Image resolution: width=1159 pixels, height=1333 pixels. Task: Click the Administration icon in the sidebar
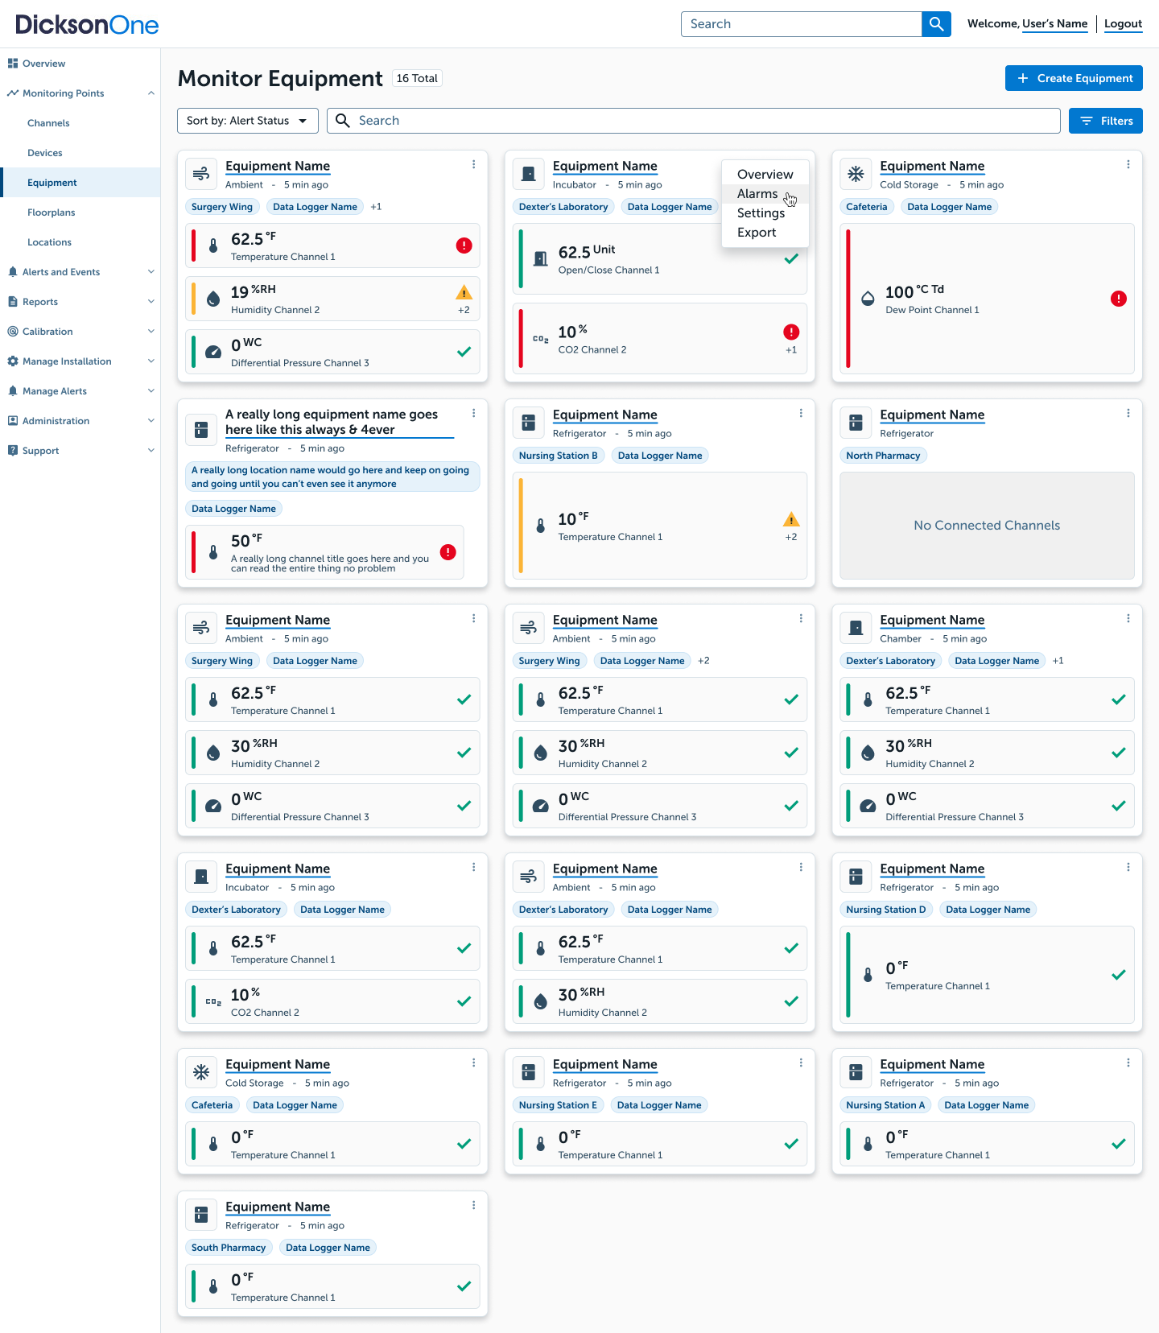tap(13, 421)
